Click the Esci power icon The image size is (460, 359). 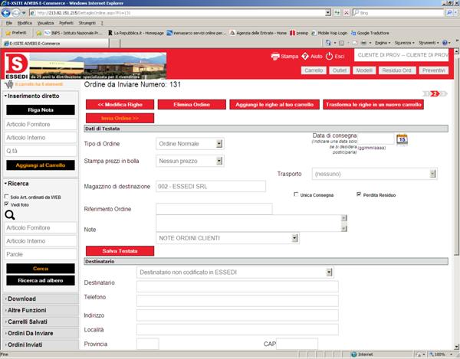point(330,57)
